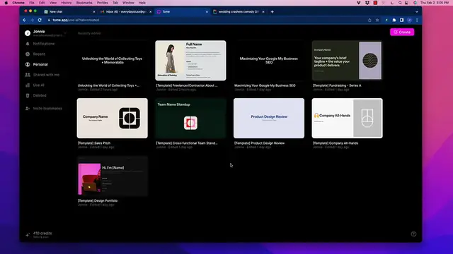Open the Apple menu
Image resolution: width=453 pixels, height=254 pixels.
coord(6,3)
